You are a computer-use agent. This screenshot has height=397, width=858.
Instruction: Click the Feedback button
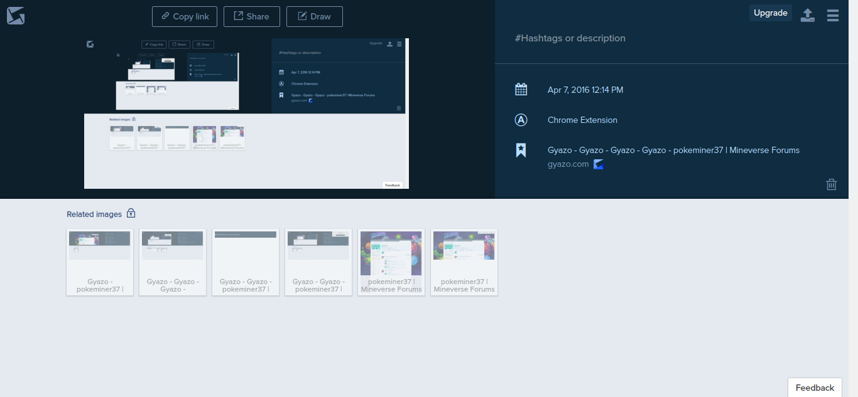pos(815,388)
